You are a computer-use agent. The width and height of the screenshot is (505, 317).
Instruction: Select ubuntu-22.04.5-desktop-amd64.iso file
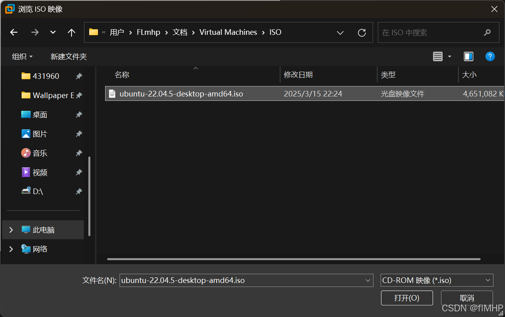click(x=181, y=94)
